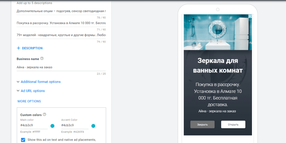
Task: Click the ad info icon on preview image
Action: (x=250, y=16)
